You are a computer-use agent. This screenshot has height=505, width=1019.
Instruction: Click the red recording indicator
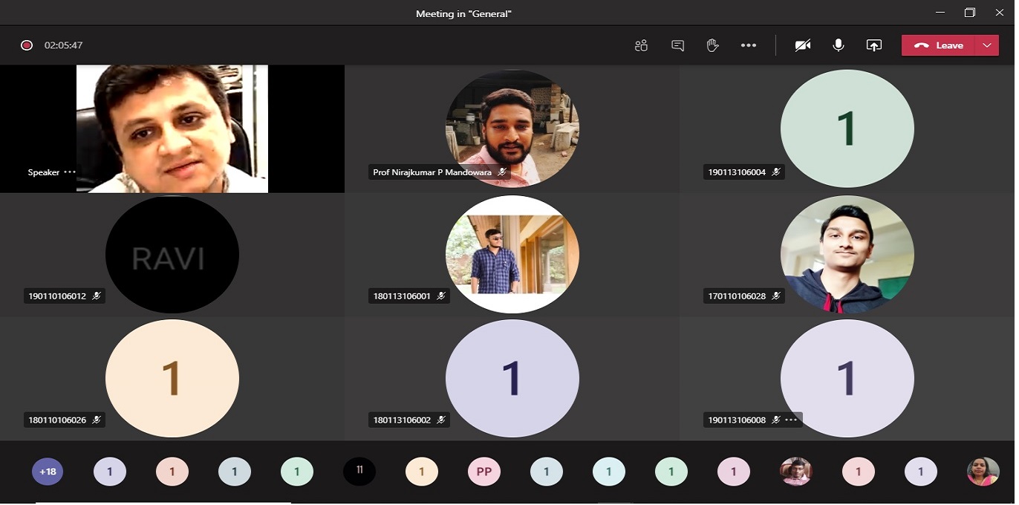coord(27,45)
